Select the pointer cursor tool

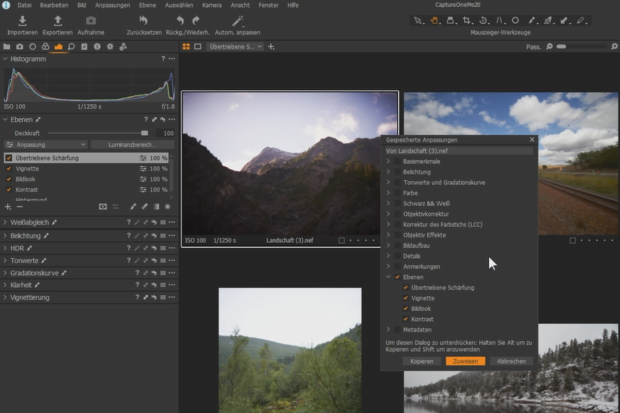[418, 21]
